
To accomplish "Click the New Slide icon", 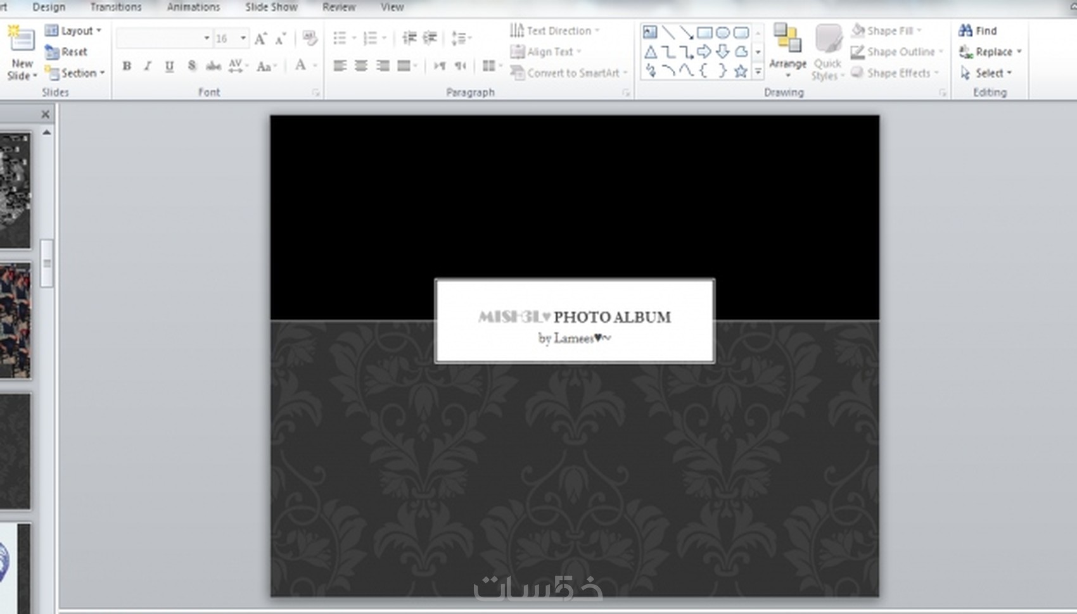I will pyautogui.click(x=21, y=39).
